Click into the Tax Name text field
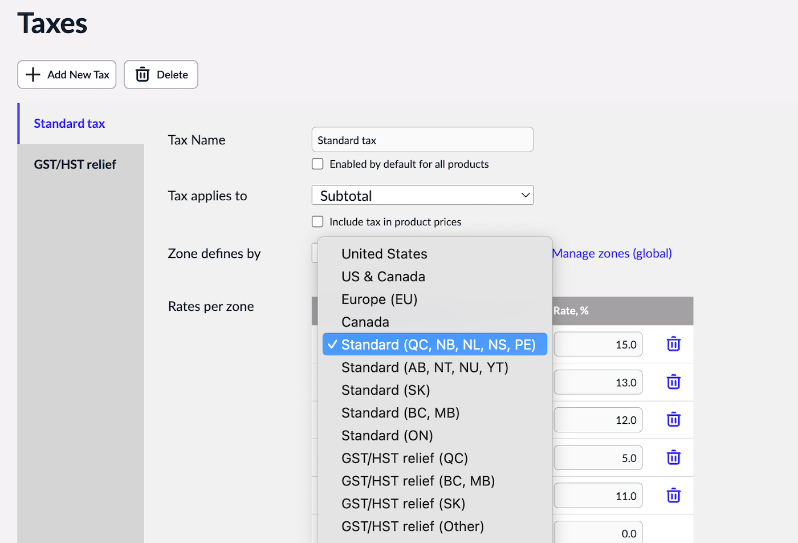The image size is (798, 543). click(422, 140)
